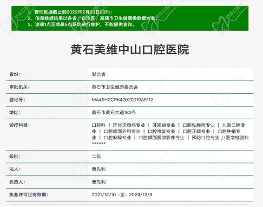Click 牙周病专业 in the departments list
The width and height of the screenshot is (263, 207).
(x=164, y=125)
